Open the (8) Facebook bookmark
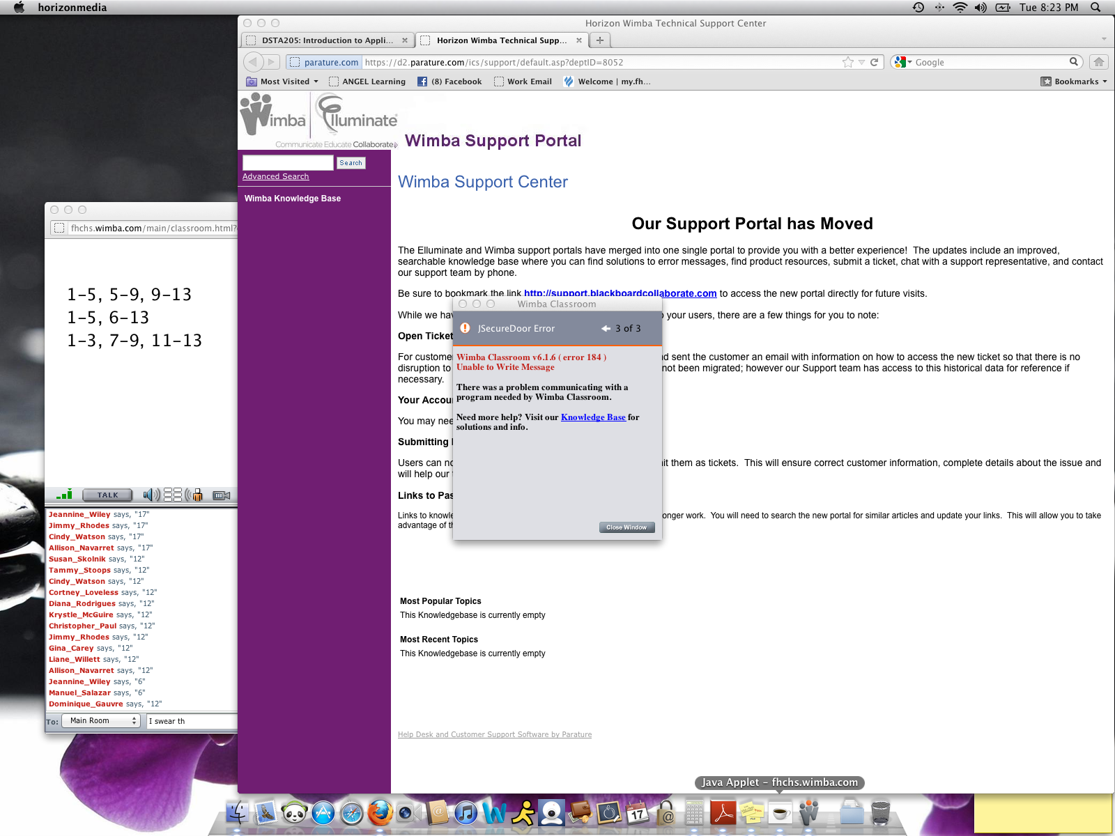This screenshot has width=1115, height=836. [449, 82]
